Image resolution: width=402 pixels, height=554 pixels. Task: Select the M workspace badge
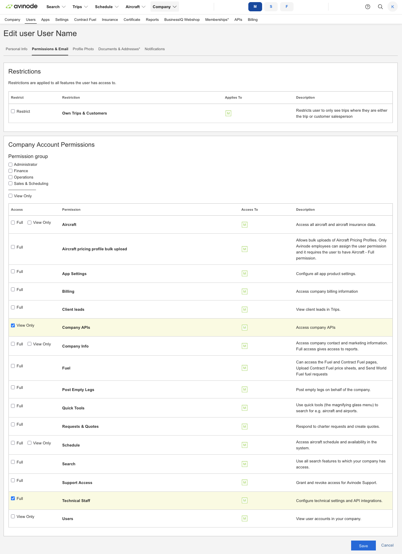[255, 6]
